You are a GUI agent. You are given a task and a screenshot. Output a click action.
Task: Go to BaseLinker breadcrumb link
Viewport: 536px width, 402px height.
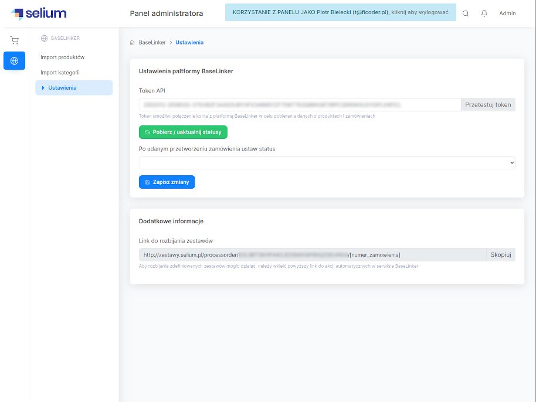(x=152, y=43)
